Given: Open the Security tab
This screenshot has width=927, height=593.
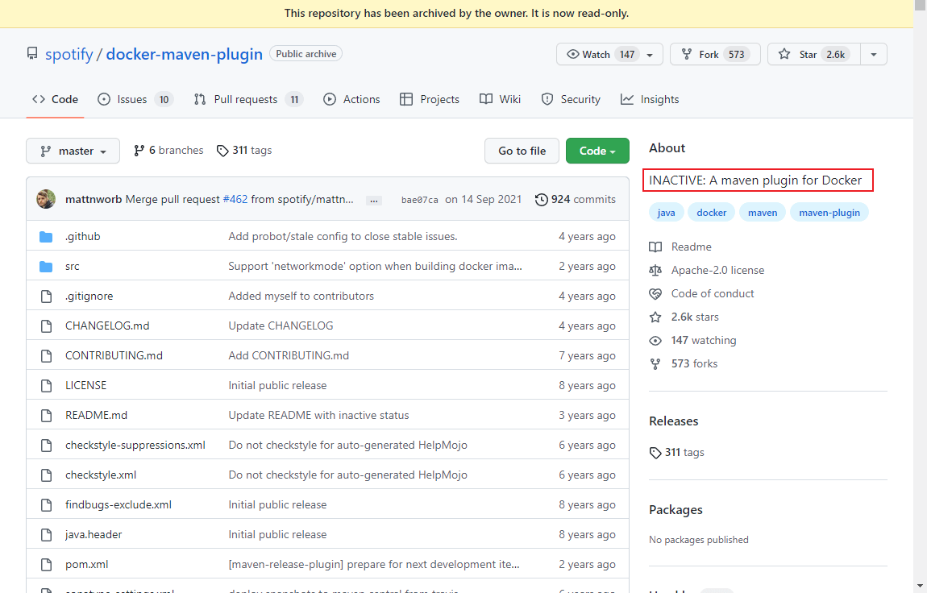Looking at the screenshot, I should click(571, 99).
